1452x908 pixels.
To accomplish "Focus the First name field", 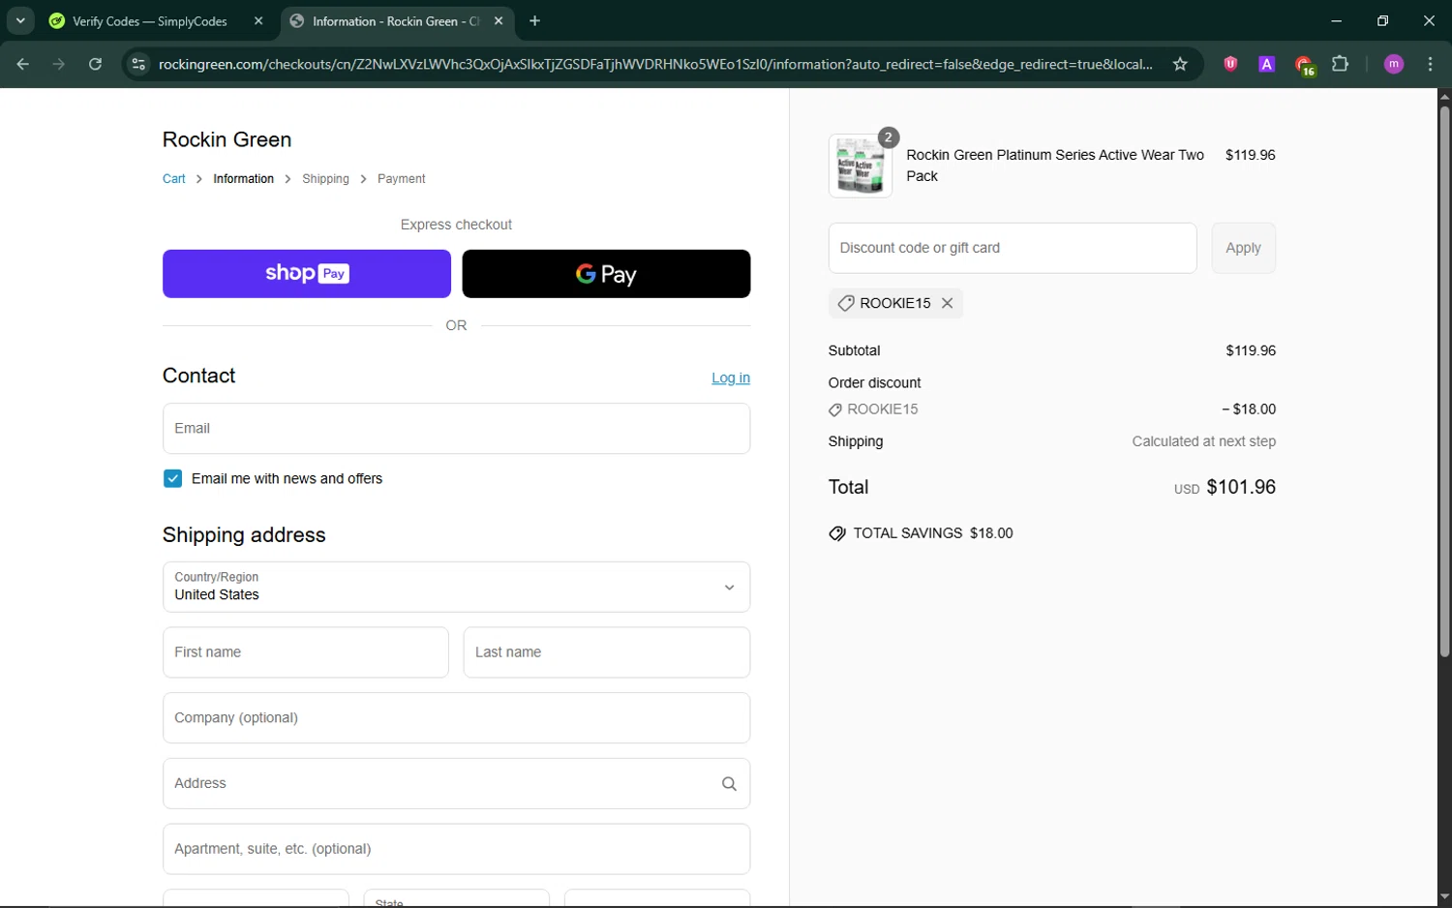I will point(306,652).
